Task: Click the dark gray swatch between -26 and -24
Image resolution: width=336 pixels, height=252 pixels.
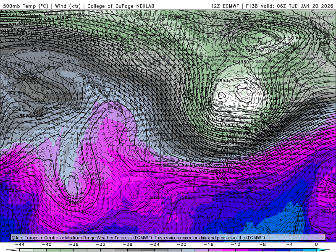Action: pos(148,250)
